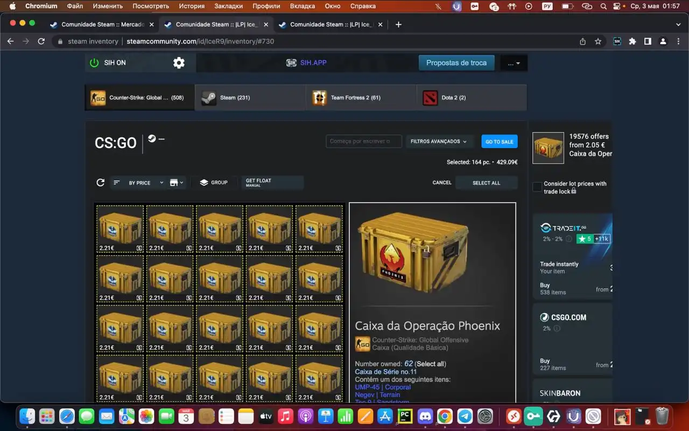This screenshot has height=431, width=689.
Task: Open the Chromium three-dot menu
Action: (x=678, y=41)
